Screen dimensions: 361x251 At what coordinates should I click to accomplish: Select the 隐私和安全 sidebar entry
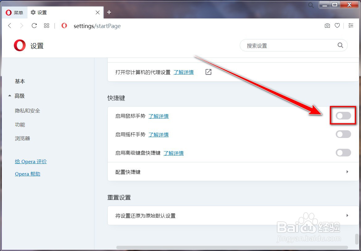27,111
